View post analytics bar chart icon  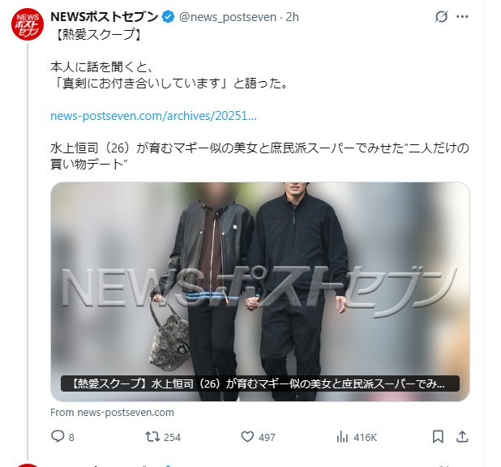pos(342,437)
